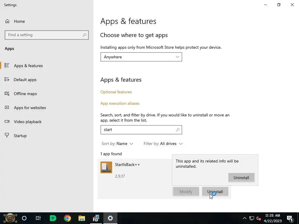Open the Filter by All drives dropdown
Image resolution: width=299 pixels, height=224 pixels.
[x=163, y=143]
